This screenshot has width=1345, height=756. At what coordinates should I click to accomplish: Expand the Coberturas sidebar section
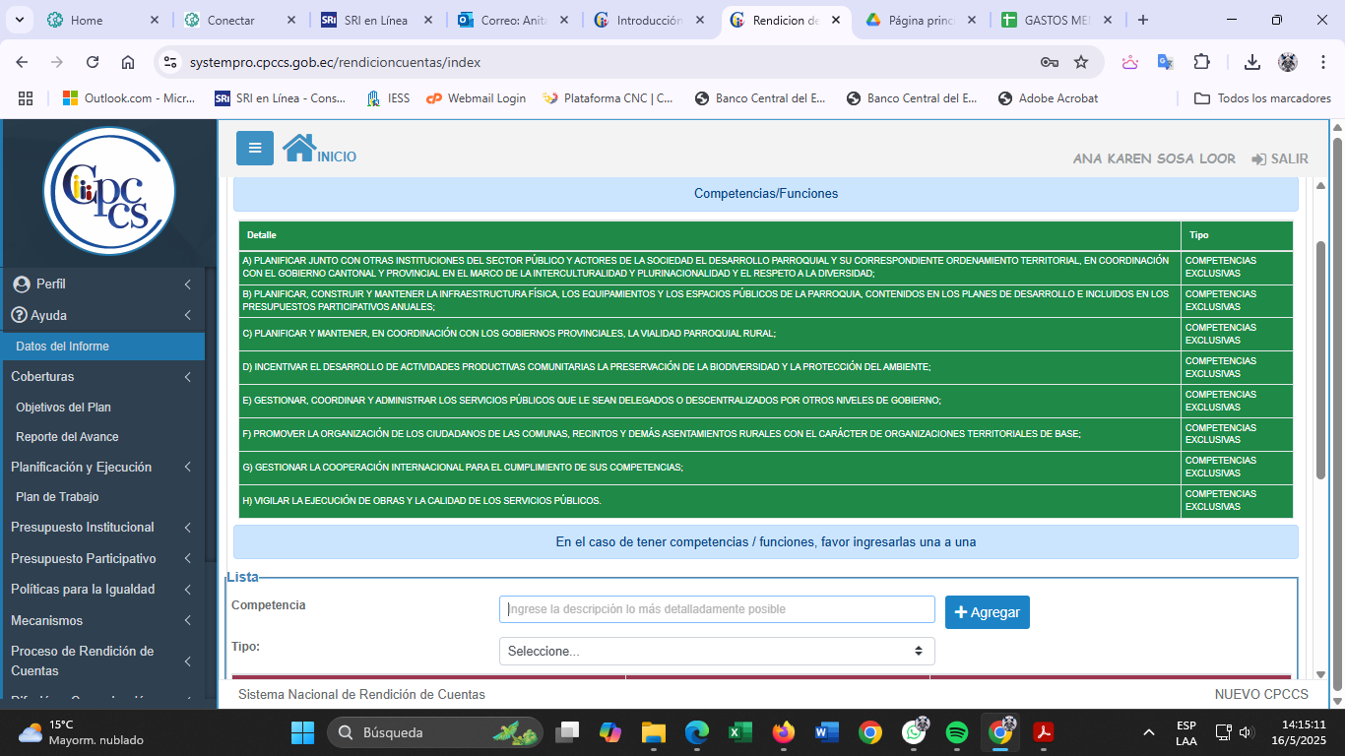101,376
